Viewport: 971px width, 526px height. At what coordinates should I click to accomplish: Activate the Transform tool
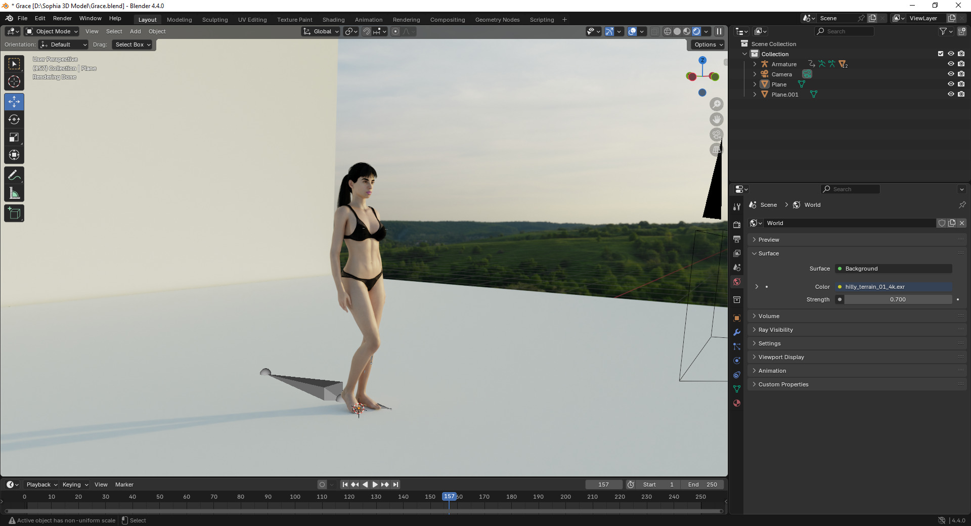click(x=14, y=155)
